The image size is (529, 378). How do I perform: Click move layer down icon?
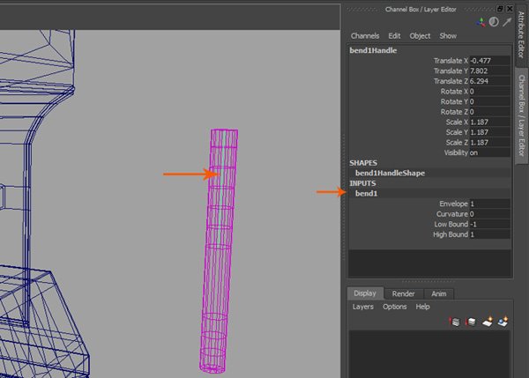(472, 322)
